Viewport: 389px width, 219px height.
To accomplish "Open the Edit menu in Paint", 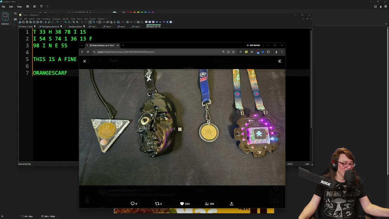I will pyautogui.click(x=11, y=6).
